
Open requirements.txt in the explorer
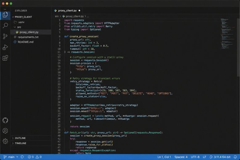pos(31,37)
